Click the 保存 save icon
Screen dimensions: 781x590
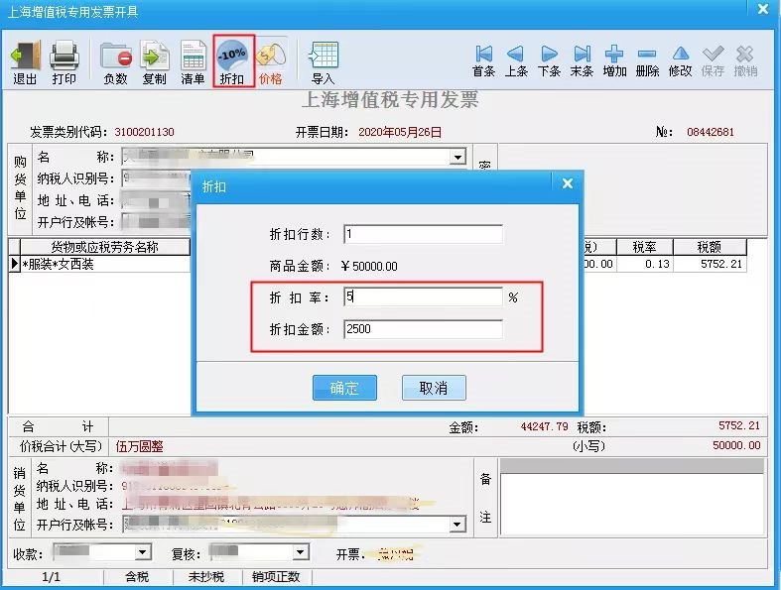point(713,61)
